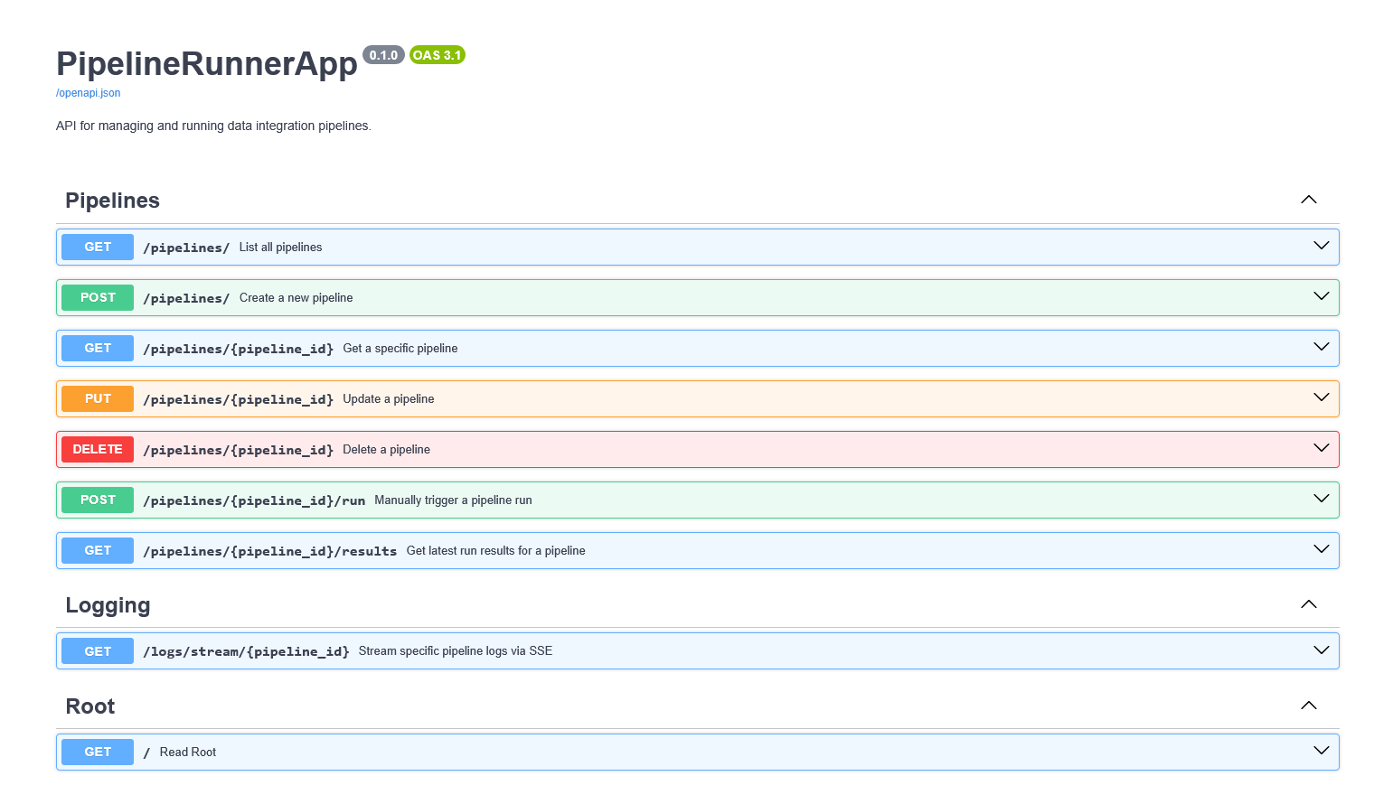Screen dimensions: 1393x804
Task: Click the PUT method badge
Action: point(98,398)
